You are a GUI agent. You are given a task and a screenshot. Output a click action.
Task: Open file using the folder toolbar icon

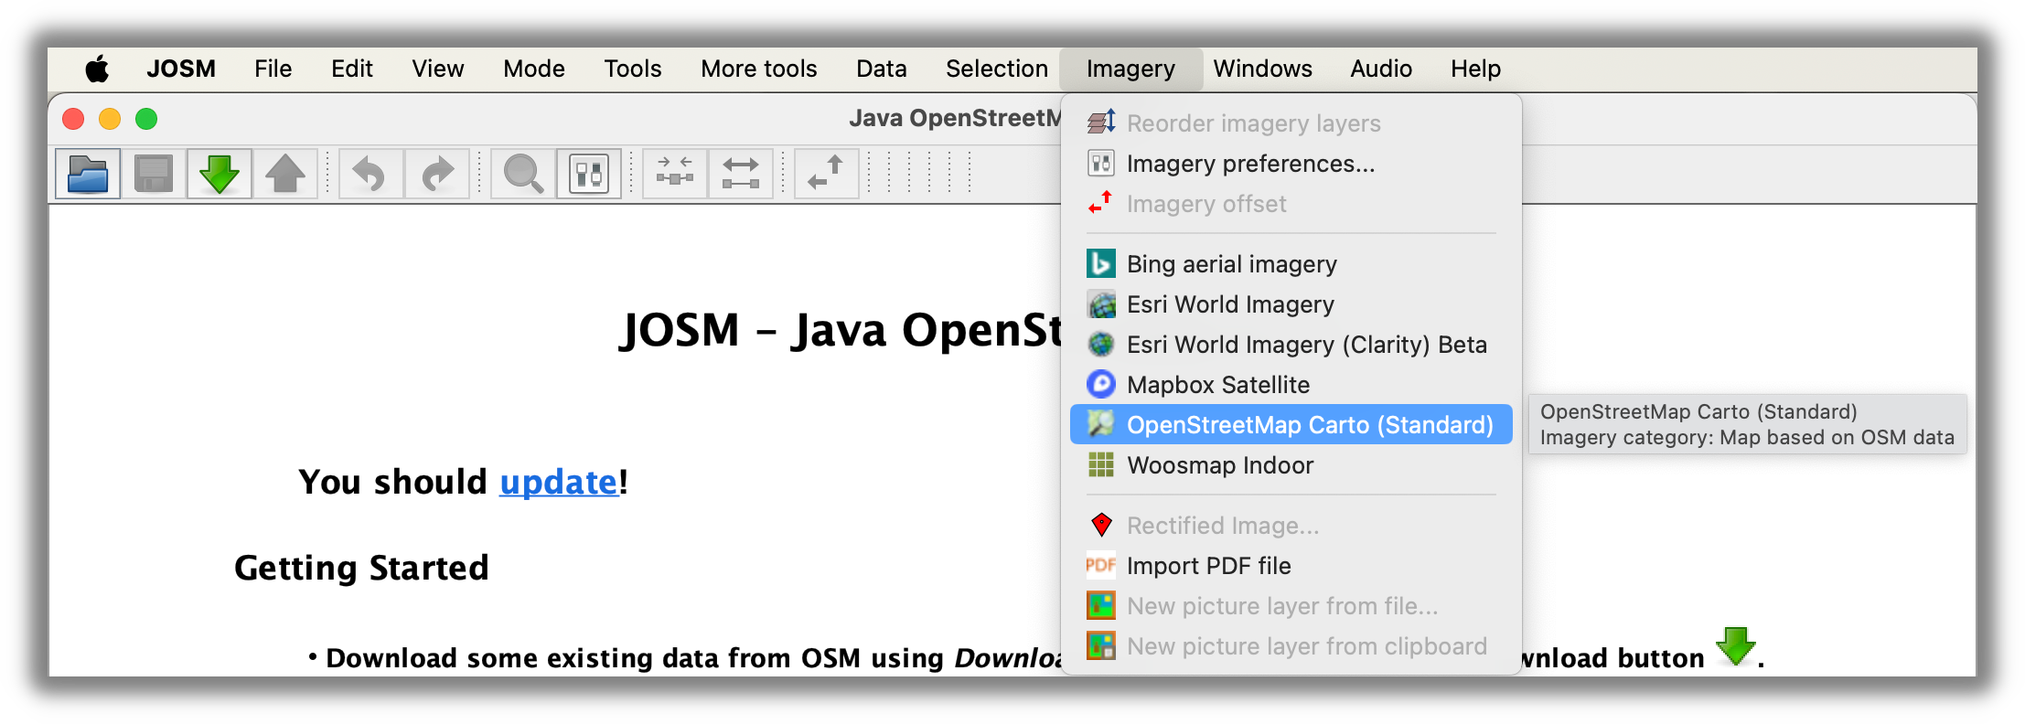coord(88,174)
